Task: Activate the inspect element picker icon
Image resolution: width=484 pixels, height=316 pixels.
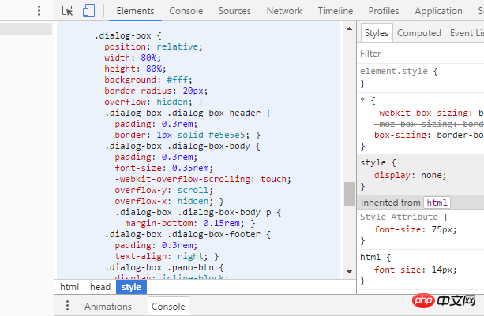Action: pyautogui.click(x=67, y=11)
